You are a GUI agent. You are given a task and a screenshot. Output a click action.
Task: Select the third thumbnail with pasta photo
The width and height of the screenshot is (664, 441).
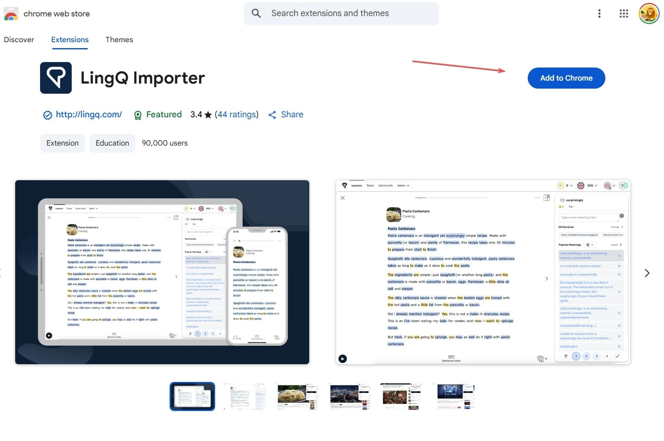(x=297, y=396)
